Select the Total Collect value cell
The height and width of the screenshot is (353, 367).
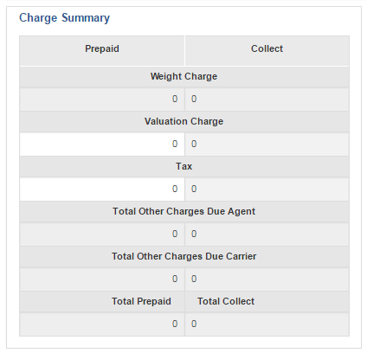[267, 324]
